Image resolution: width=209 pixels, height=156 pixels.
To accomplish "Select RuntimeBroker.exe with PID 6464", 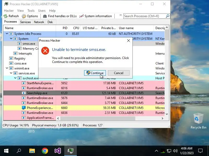I will pos(84,103).
